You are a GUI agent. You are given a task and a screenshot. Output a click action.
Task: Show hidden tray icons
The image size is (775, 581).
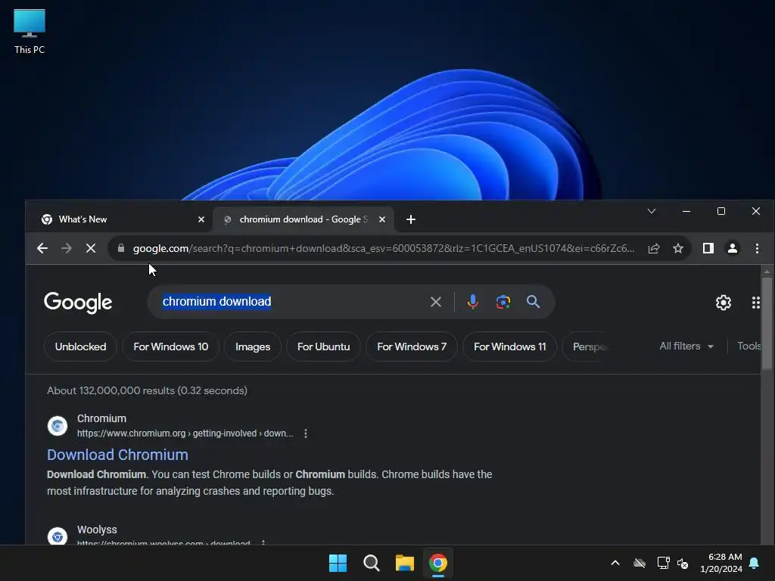(x=615, y=563)
